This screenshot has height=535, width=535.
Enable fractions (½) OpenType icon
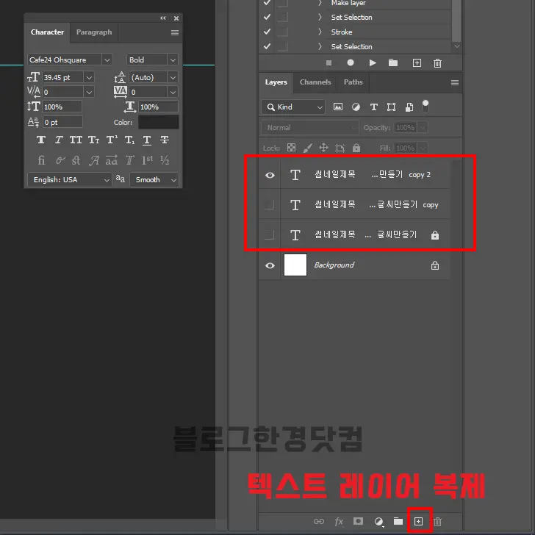point(165,160)
